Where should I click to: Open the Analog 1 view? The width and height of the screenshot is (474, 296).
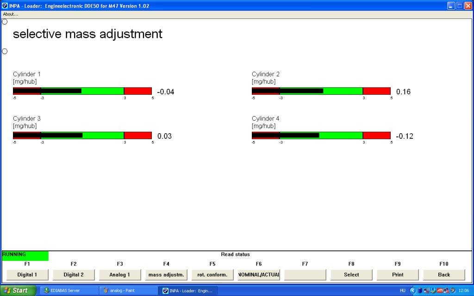120,275
